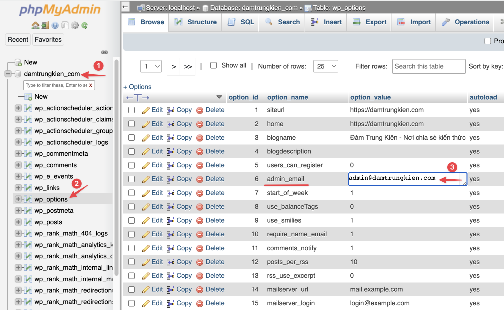
Task: Open the column display dropdown triangle
Action: [219, 97]
